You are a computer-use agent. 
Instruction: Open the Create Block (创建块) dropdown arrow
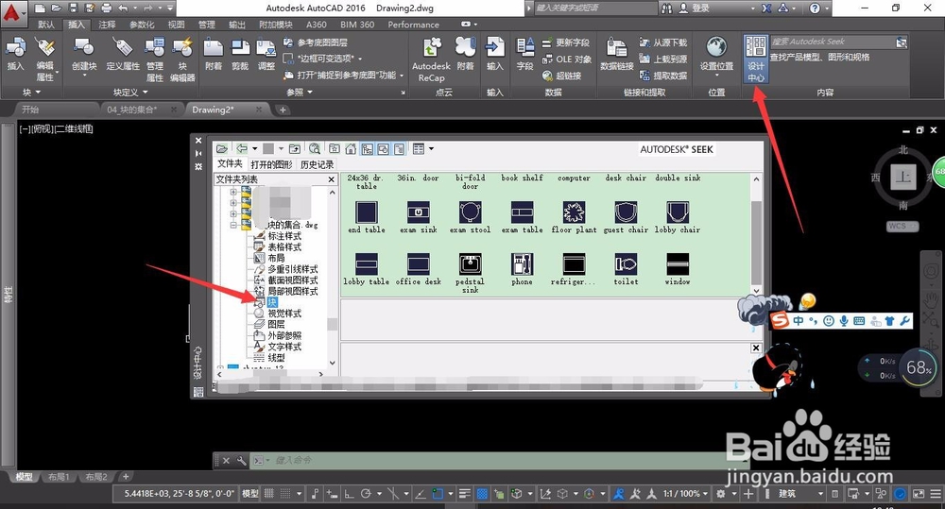84,76
